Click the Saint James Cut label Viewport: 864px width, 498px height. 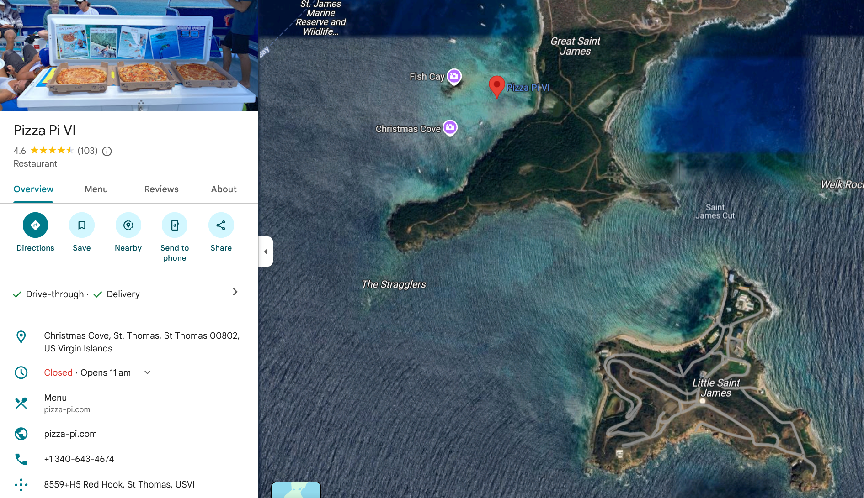[x=715, y=211]
